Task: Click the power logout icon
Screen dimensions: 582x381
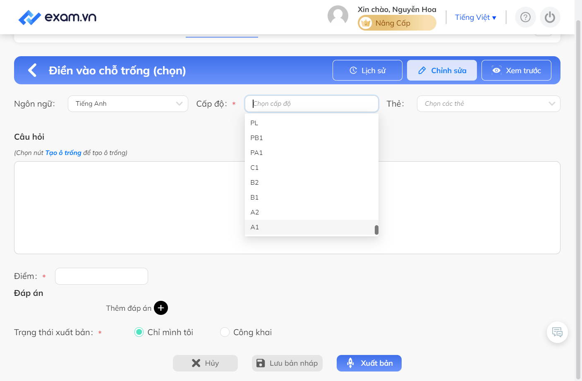Action: point(550,17)
